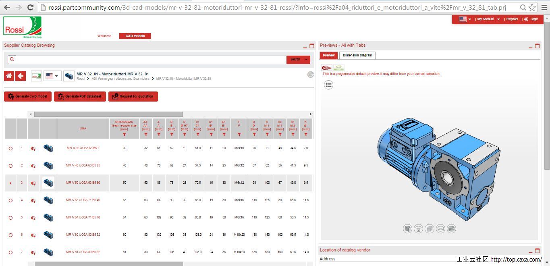Click the add-to-compare icon in row 1
The width and height of the screenshot is (550, 266).
point(33,148)
